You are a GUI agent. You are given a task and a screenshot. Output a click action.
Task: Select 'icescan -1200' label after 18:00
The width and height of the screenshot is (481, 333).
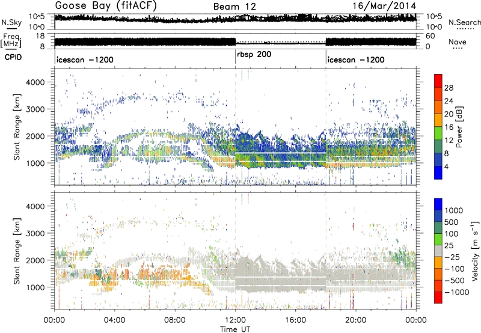[356, 60]
